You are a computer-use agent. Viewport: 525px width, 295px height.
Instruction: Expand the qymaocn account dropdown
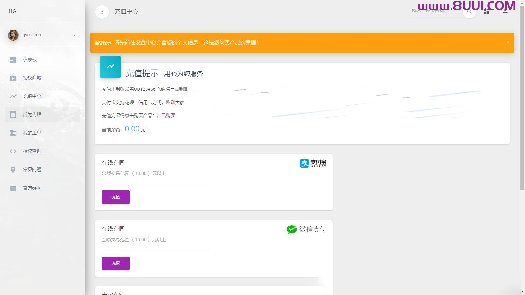74,35
